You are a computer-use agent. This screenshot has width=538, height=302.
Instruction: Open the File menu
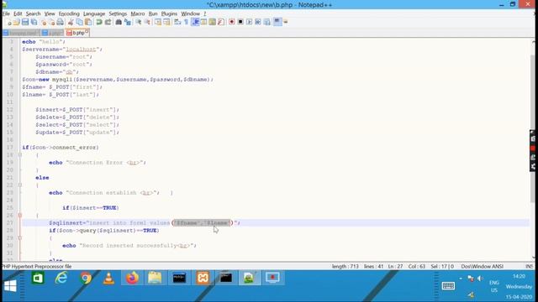pyautogui.click(x=6, y=13)
